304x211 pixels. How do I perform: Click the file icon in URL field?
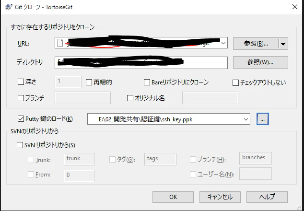[60, 43]
